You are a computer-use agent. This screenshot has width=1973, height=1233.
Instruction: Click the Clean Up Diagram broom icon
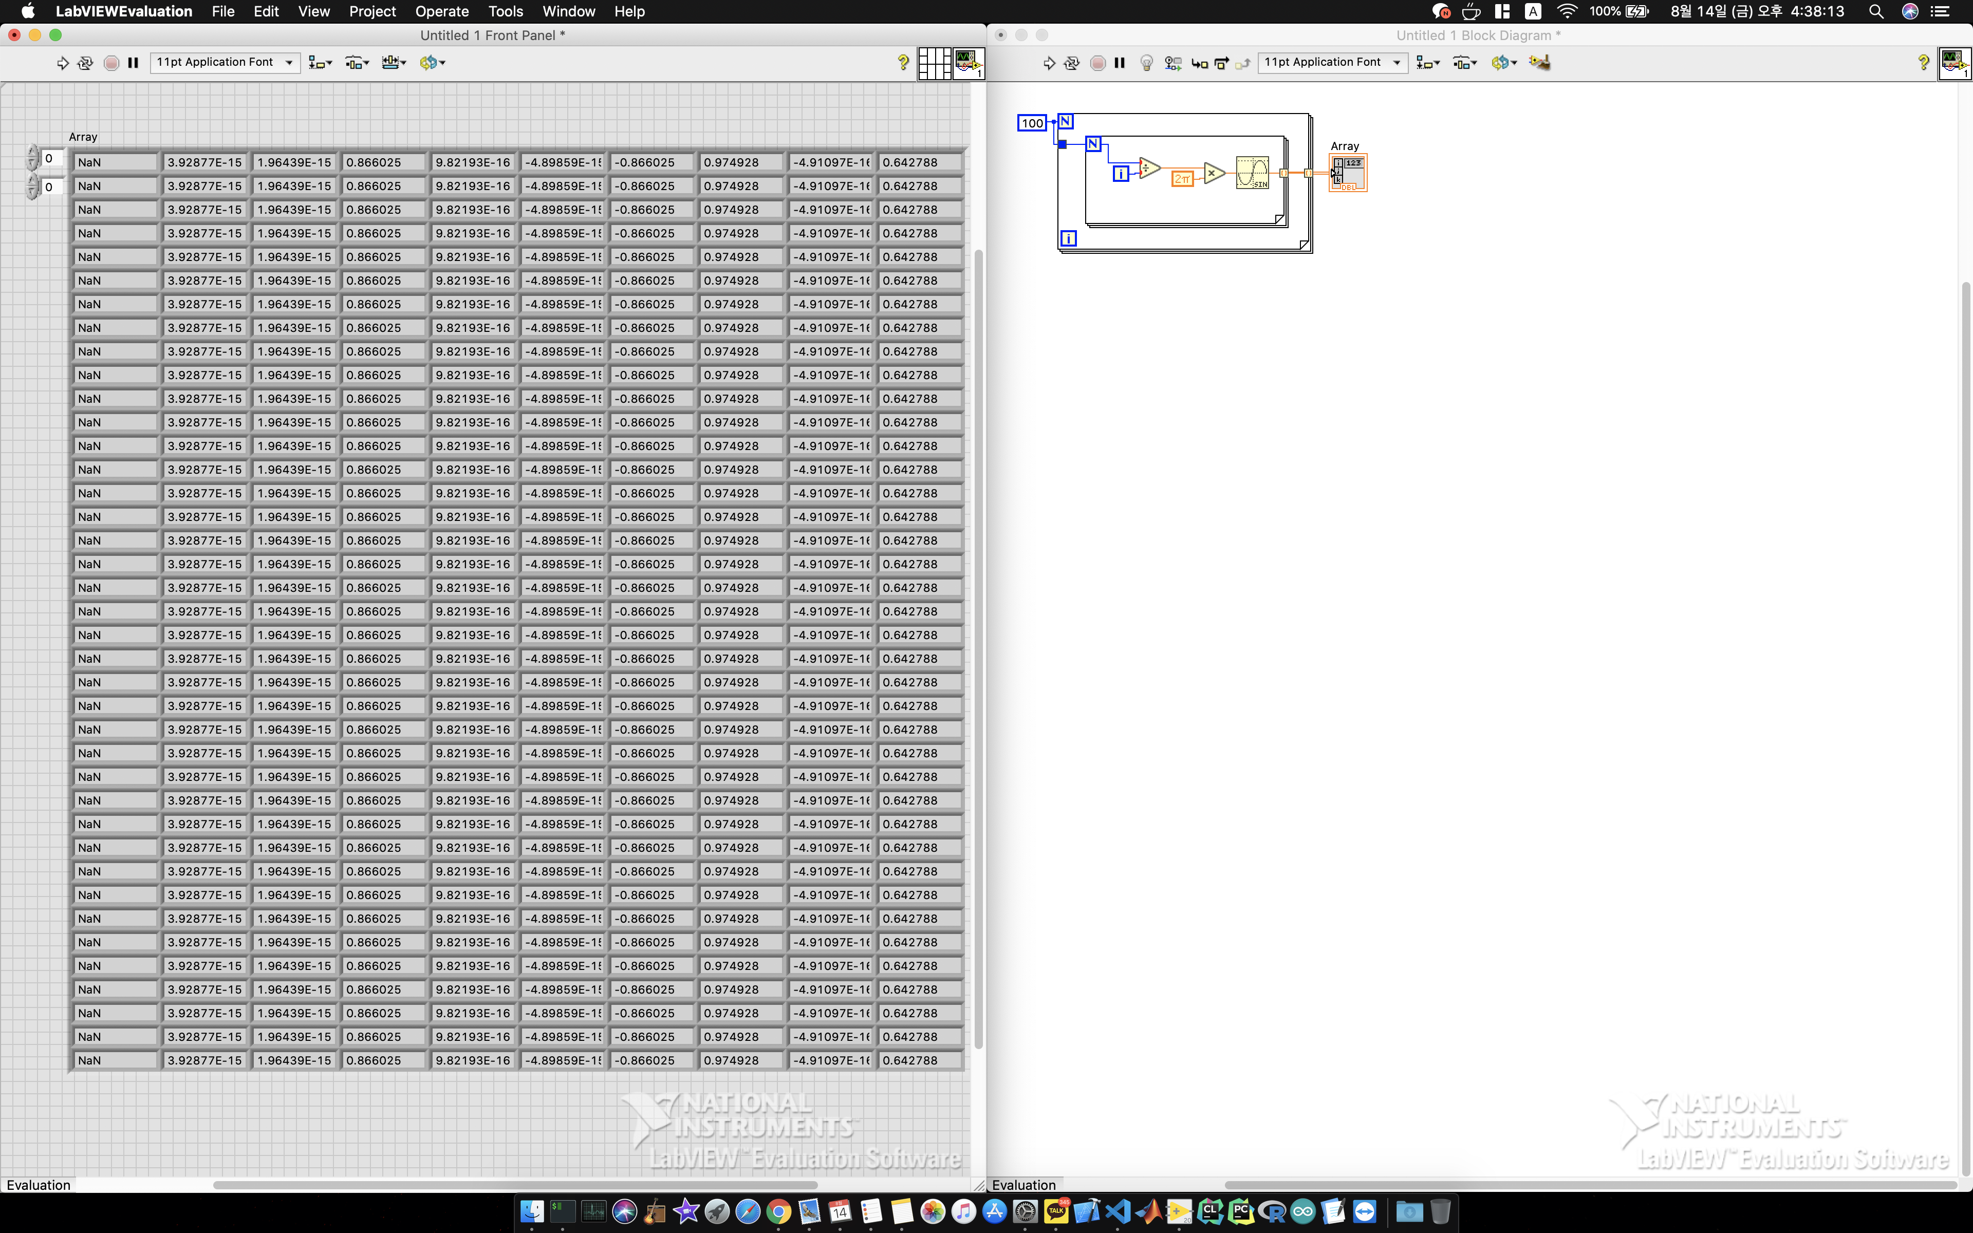point(1539,63)
